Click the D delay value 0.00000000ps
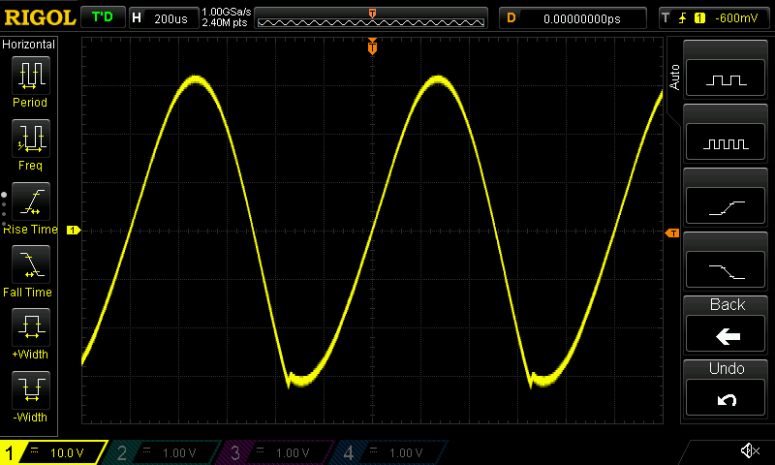Screen dimensions: 775x465 582,18
